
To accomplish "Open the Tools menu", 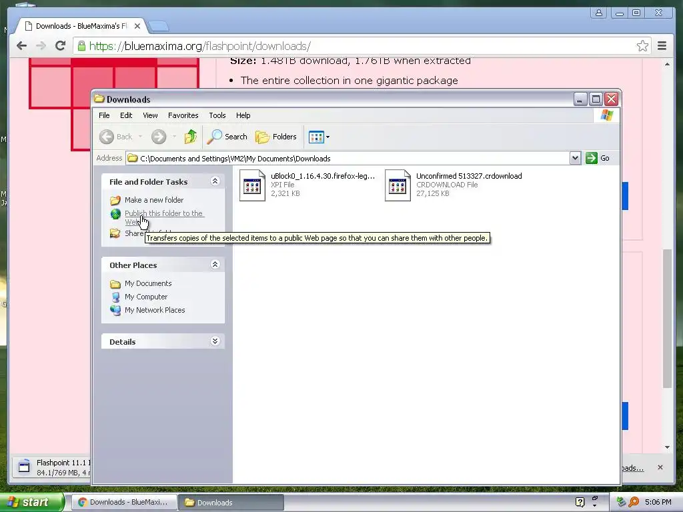I will click(217, 115).
